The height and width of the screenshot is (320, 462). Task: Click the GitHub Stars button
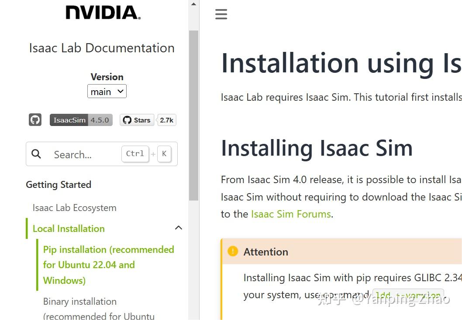[x=137, y=119]
